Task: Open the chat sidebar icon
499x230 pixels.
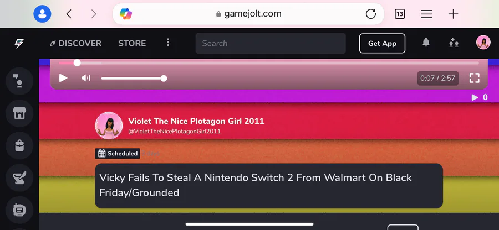Action: [19, 81]
